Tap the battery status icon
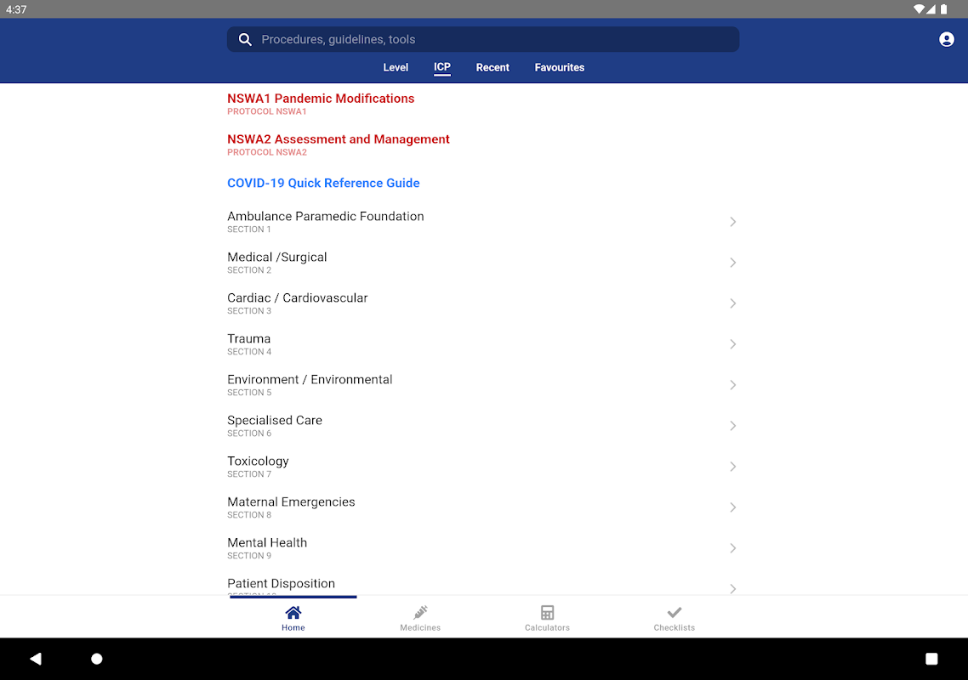This screenshot has height=680, width=968. point(943,9)
